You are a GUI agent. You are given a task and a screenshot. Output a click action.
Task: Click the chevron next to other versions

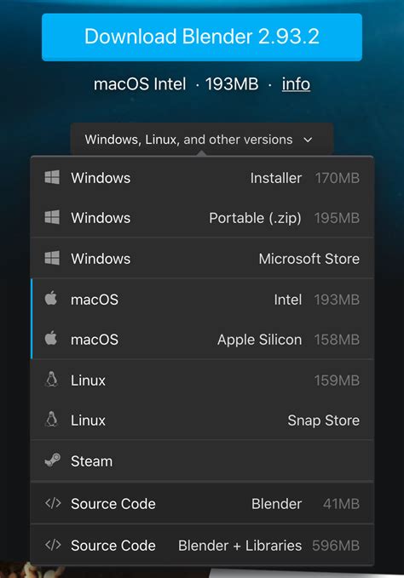(x=308, y=140)
